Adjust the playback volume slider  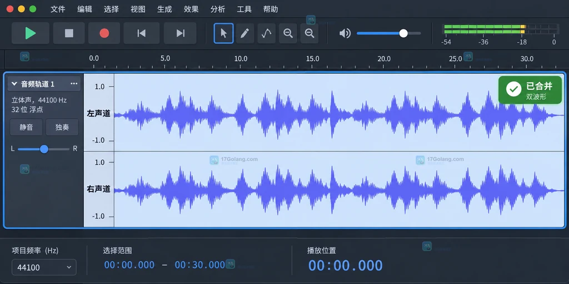(388, 33)
